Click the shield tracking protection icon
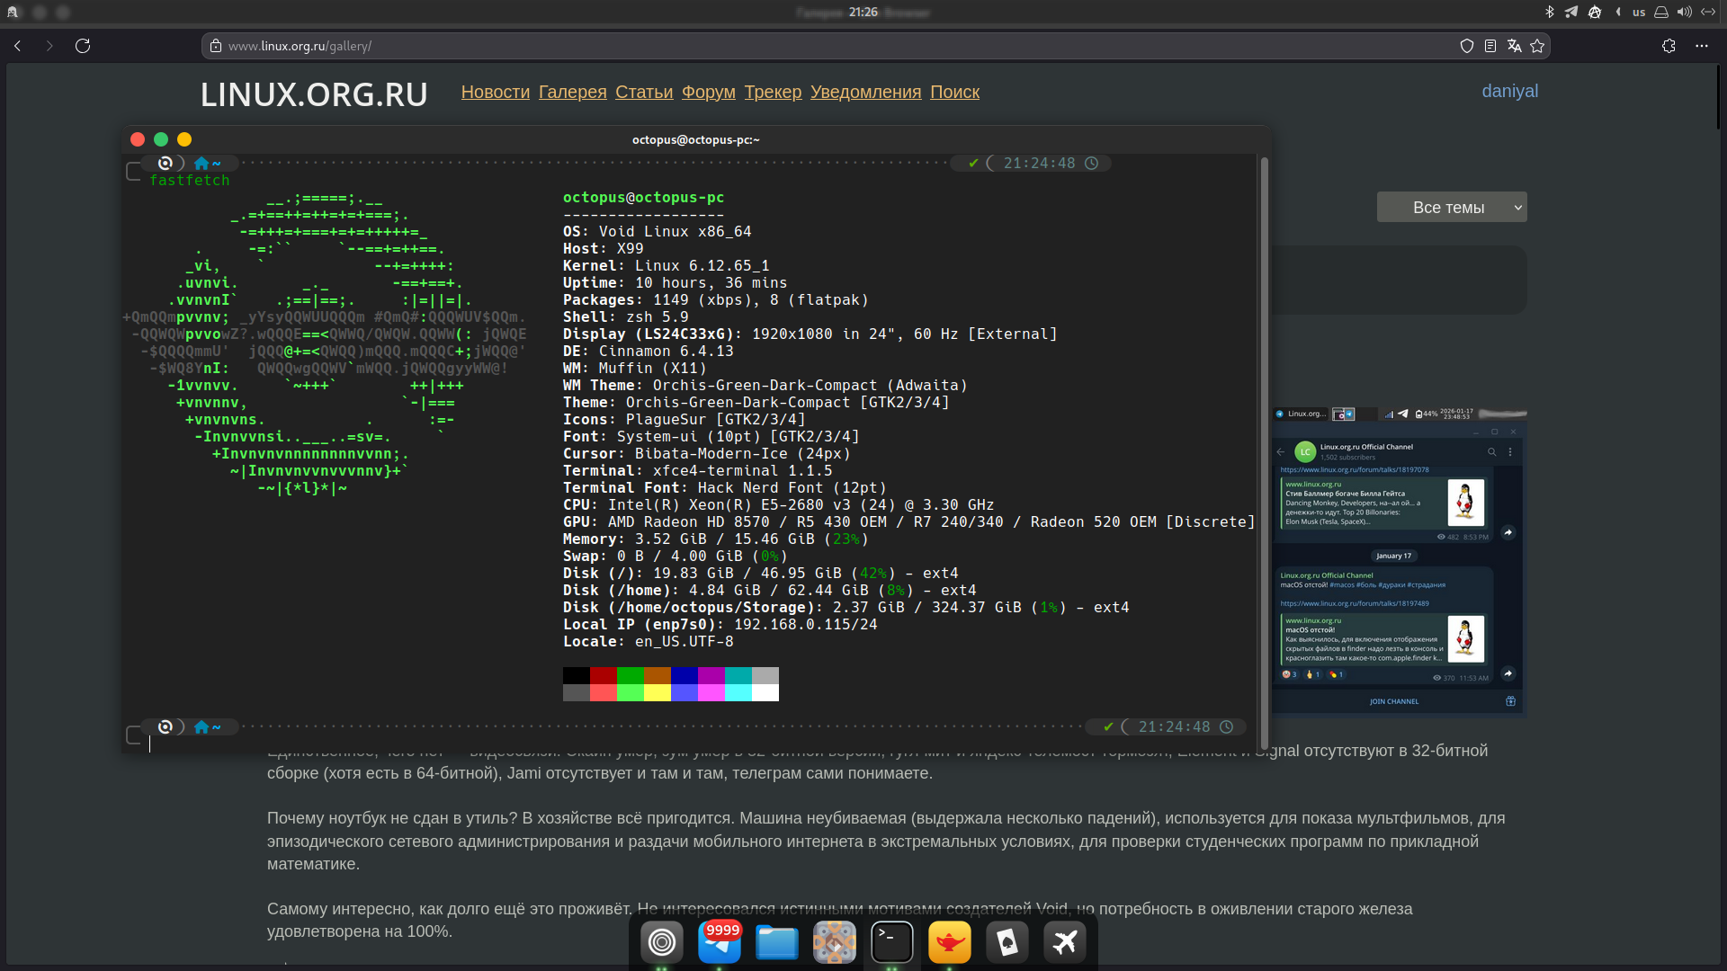This screenshot has height=971, width=1727. tap(1467, 46)
